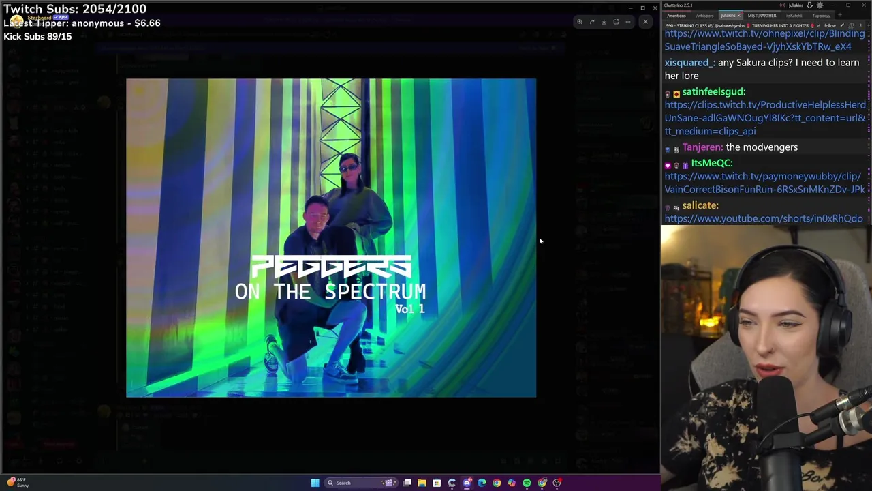The image size is (872, 491).
Task: Open salicate's YouTube shorts link
Action: pos(764,218)
